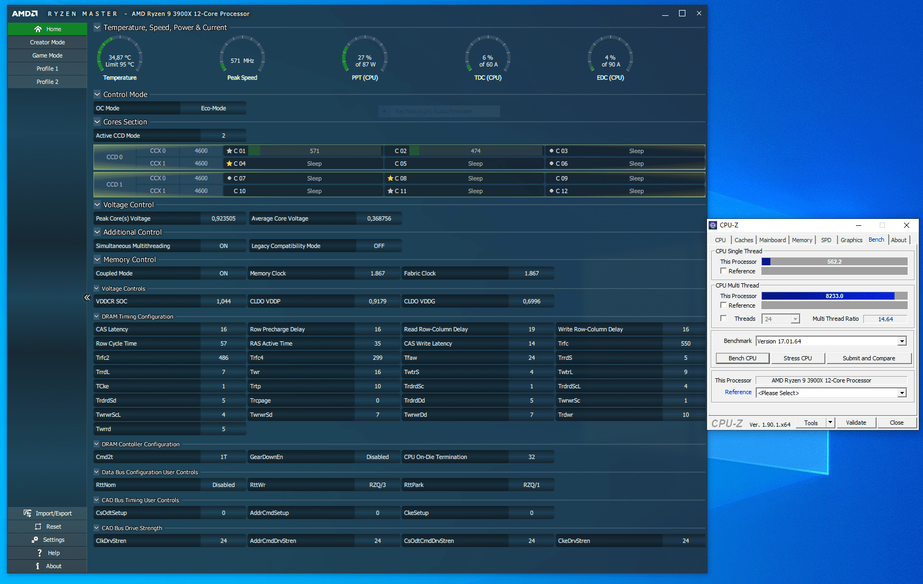Image resolution: width=923 pixels, height=584 pixels.
Task: Click the Submit and Compare button
Action: click(869, 358)
